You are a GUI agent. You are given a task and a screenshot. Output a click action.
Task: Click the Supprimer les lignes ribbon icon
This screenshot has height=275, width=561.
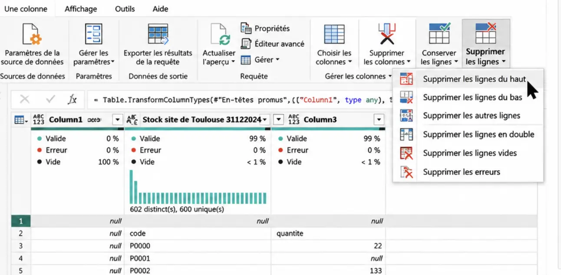[x=486, y=34]
